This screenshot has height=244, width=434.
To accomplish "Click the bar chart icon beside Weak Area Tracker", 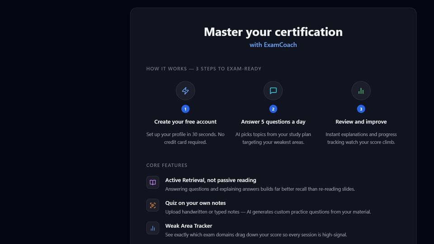I will 153,228.
